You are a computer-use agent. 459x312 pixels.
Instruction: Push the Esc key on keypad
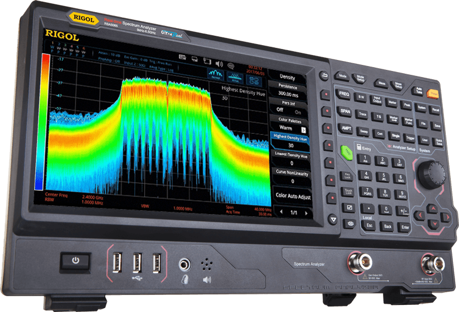[x=369, y=225]
